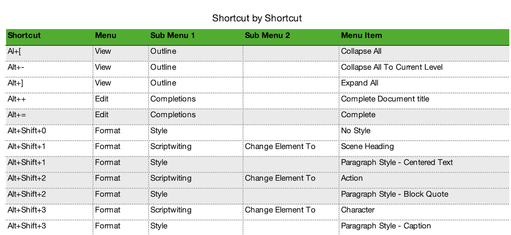Click the Sub Menu 1 column header

[195, 36]
